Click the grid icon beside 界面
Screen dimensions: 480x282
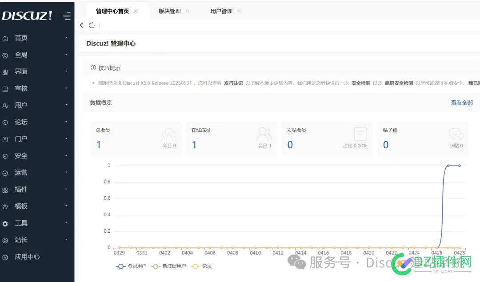(x=5, y=72)
